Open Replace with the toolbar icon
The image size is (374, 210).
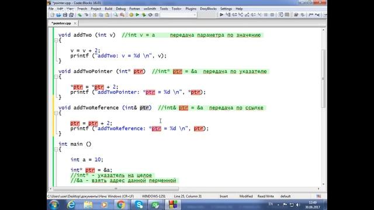tap(122, 15)
